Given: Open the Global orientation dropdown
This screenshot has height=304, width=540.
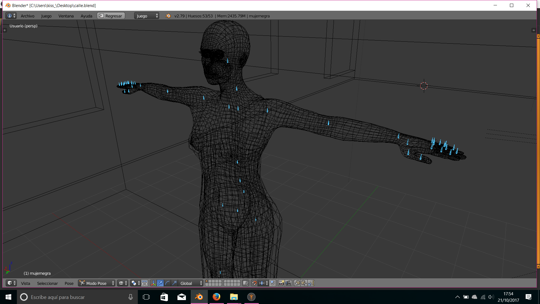Looking at the screenshot, I should pyautogui.click(x=191, y=283).
